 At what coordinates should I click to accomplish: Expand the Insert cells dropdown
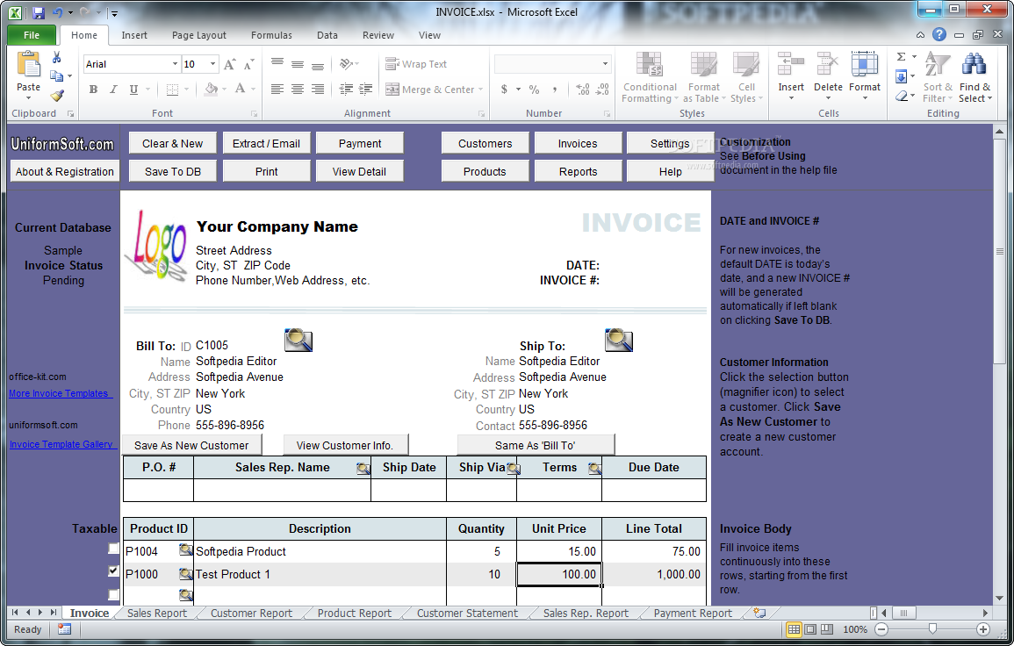(791, 98)
